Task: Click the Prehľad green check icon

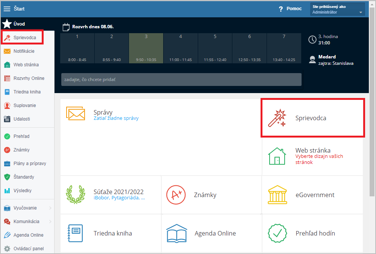Action: (x=7, y=136)
